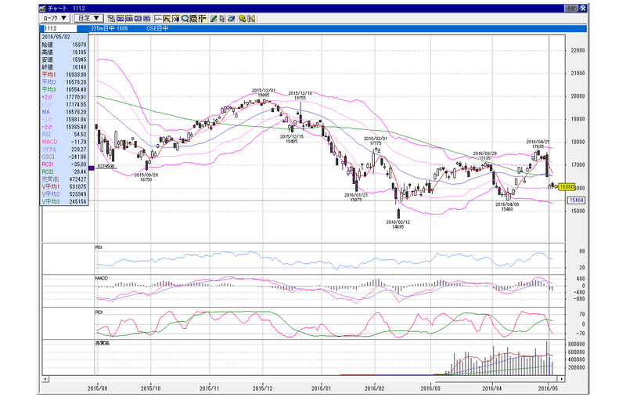
Task: Click the purple square volume marker
Action: (x=92, y=168)
